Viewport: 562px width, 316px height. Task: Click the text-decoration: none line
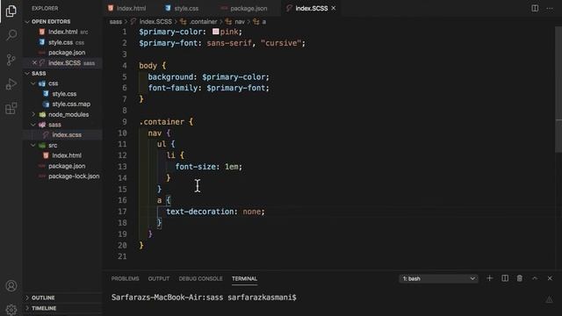pyautogui.click(x=215, y=212)
